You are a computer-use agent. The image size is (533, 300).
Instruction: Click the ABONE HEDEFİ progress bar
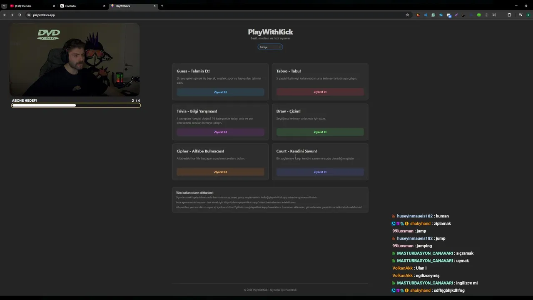(x=76, y=105)
